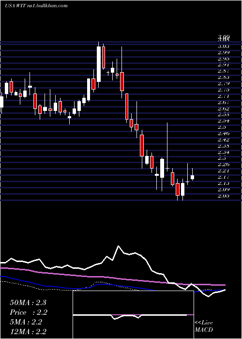The height and width of the screenshot is (339, 242).
Task: Click the 2.91 price axis label
Action: pyautogui.click(x=224, y=64)
